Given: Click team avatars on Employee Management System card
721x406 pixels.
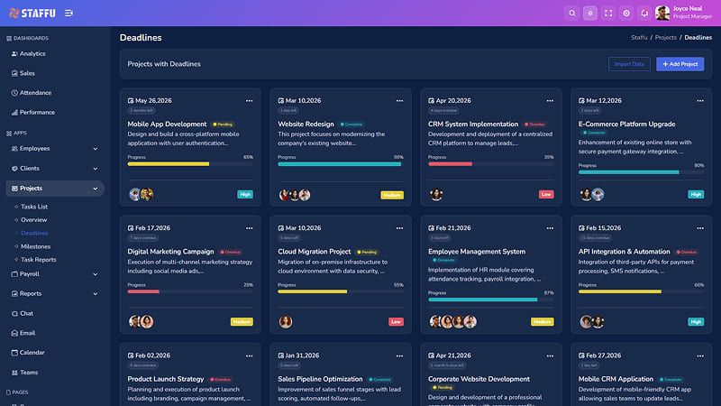Looking at the screenshot, I should [x=453, y=322].
